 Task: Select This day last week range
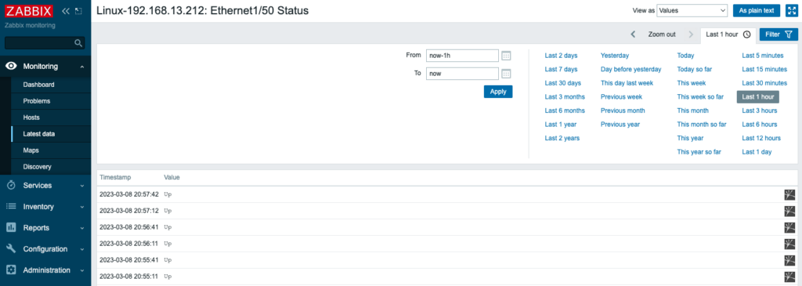(627, 83)
